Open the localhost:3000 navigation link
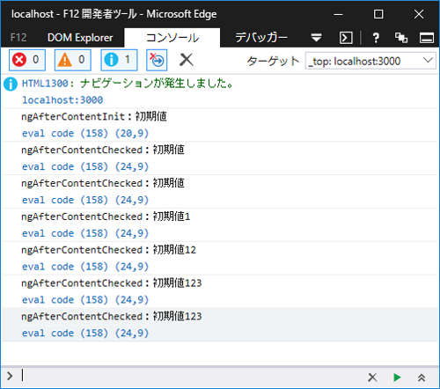 click(x=62, y=100)
